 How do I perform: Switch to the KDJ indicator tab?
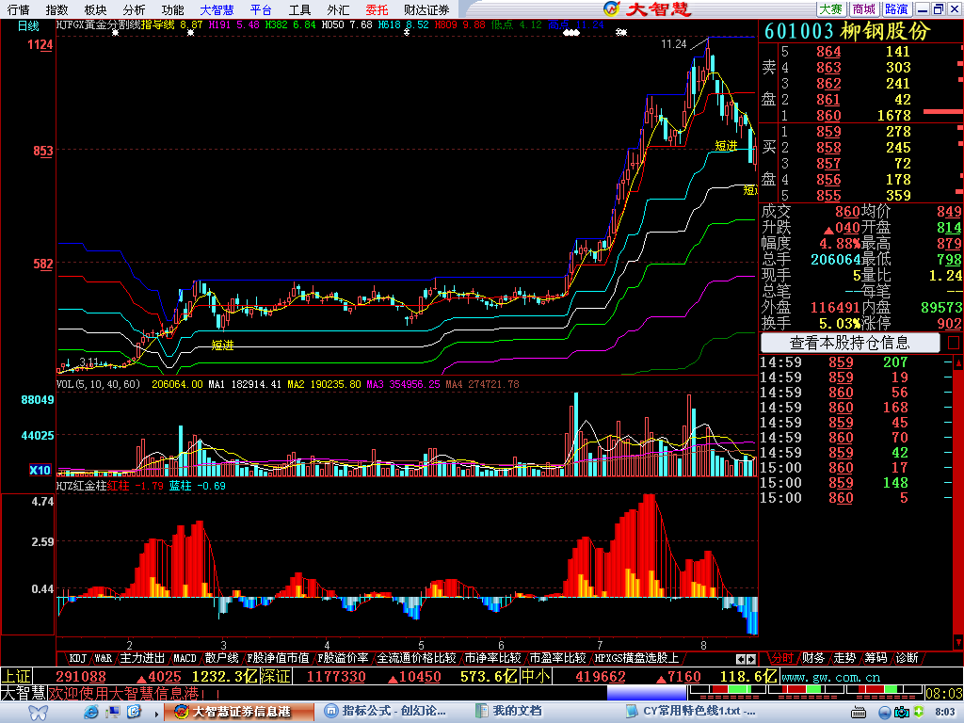click(x=77, y=658)
